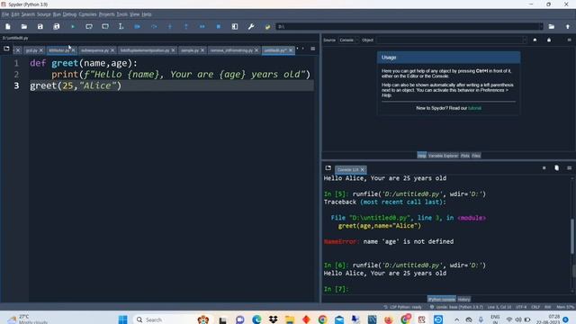Screen dimensions: 576x324
Task: Start debugging the file
Action: pos(137,26)
